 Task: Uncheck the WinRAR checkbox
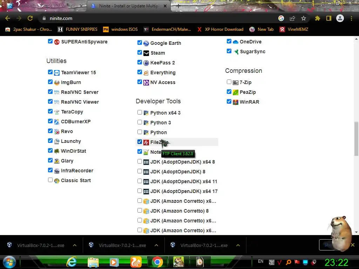pos(229,101)
